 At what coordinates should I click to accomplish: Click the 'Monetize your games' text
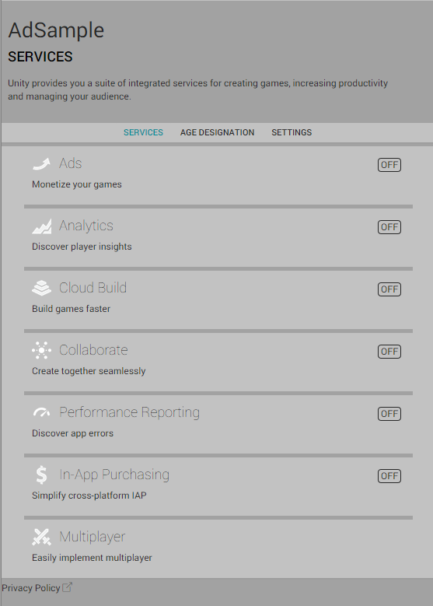pyautogui.click(x=77, y=184)
